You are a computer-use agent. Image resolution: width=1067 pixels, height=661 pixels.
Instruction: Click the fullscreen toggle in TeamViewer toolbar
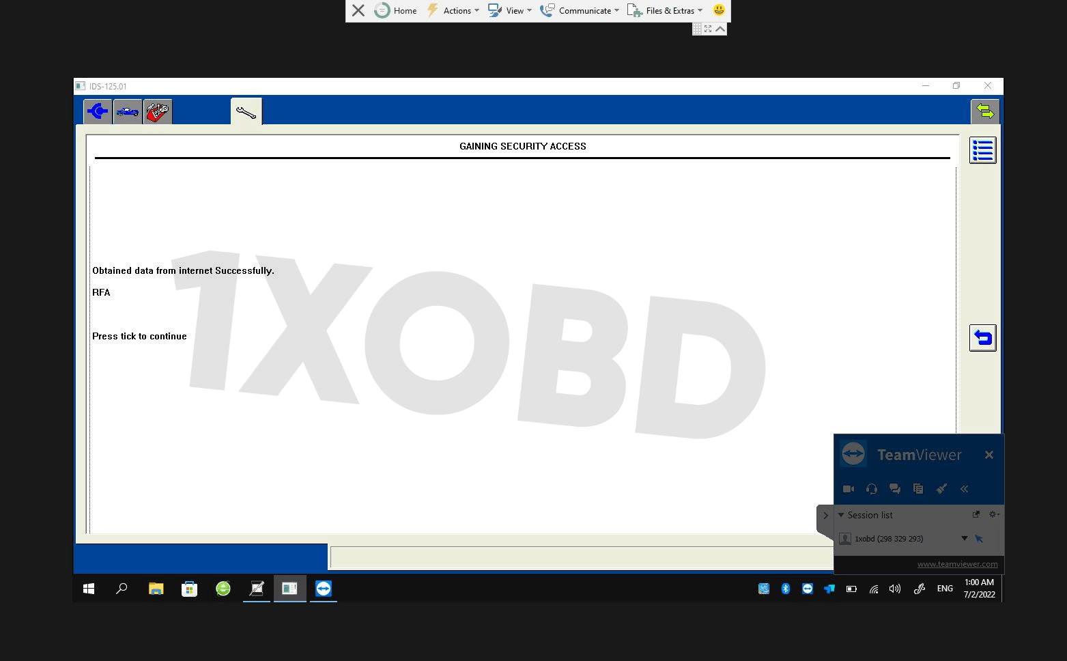pos(708,29)
